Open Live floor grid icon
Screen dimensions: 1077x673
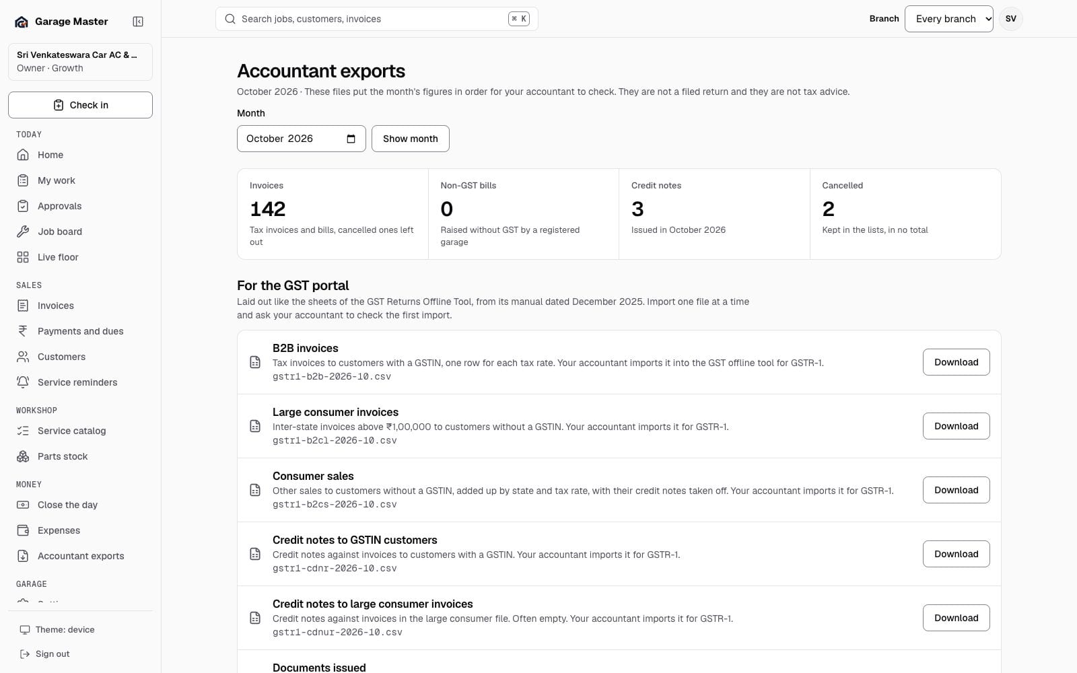coord(23,257)
